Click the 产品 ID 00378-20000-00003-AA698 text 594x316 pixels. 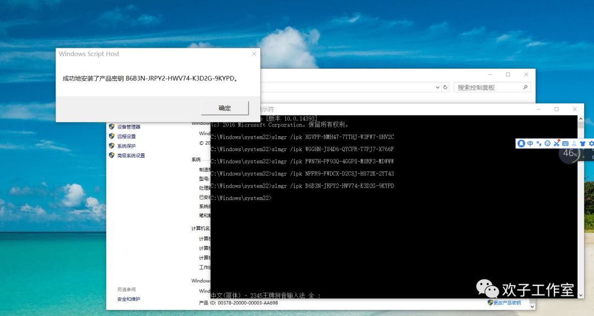coord(238,303)
